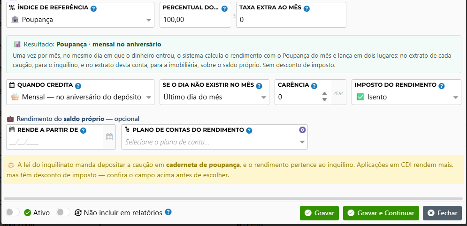This screenshot has width=467, height=226.
Task: Click the Gravar e Continuar button
Action: click(381, 213)
